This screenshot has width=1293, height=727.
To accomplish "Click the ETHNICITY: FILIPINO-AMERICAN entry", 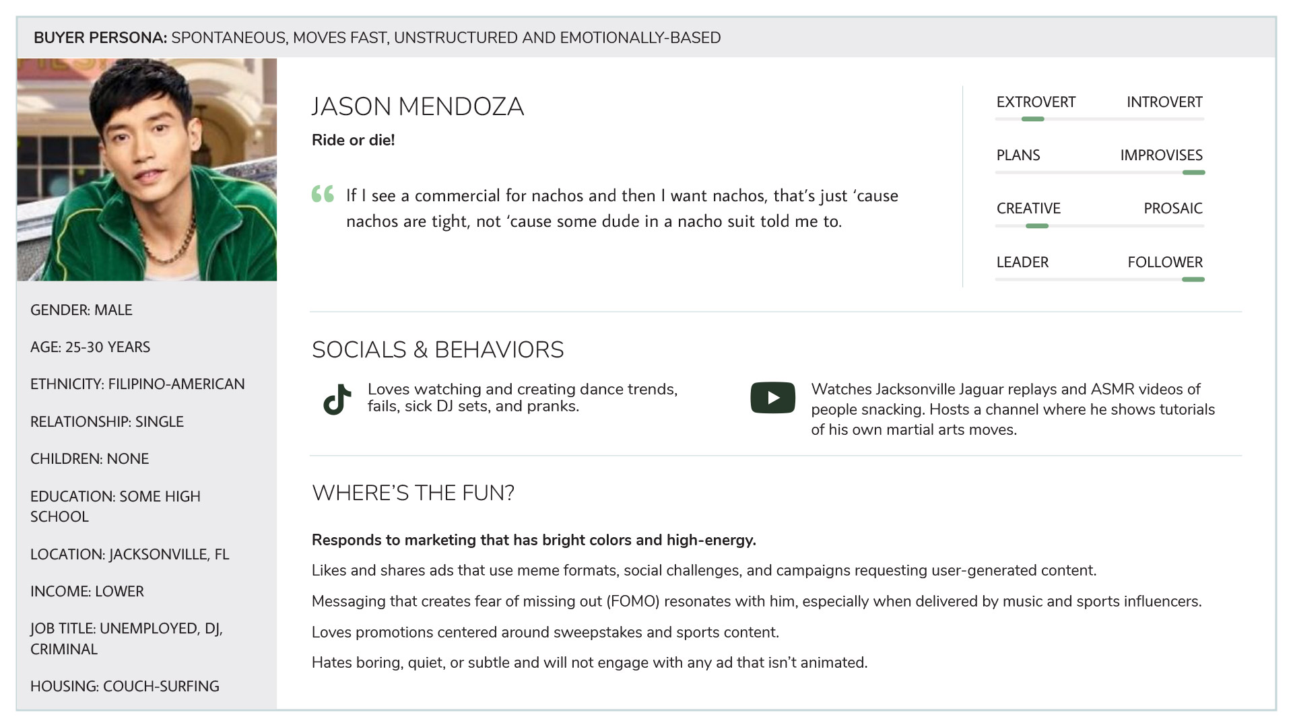I will click(137, 384).
